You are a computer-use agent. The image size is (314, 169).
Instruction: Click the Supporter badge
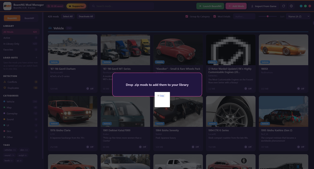76,6
